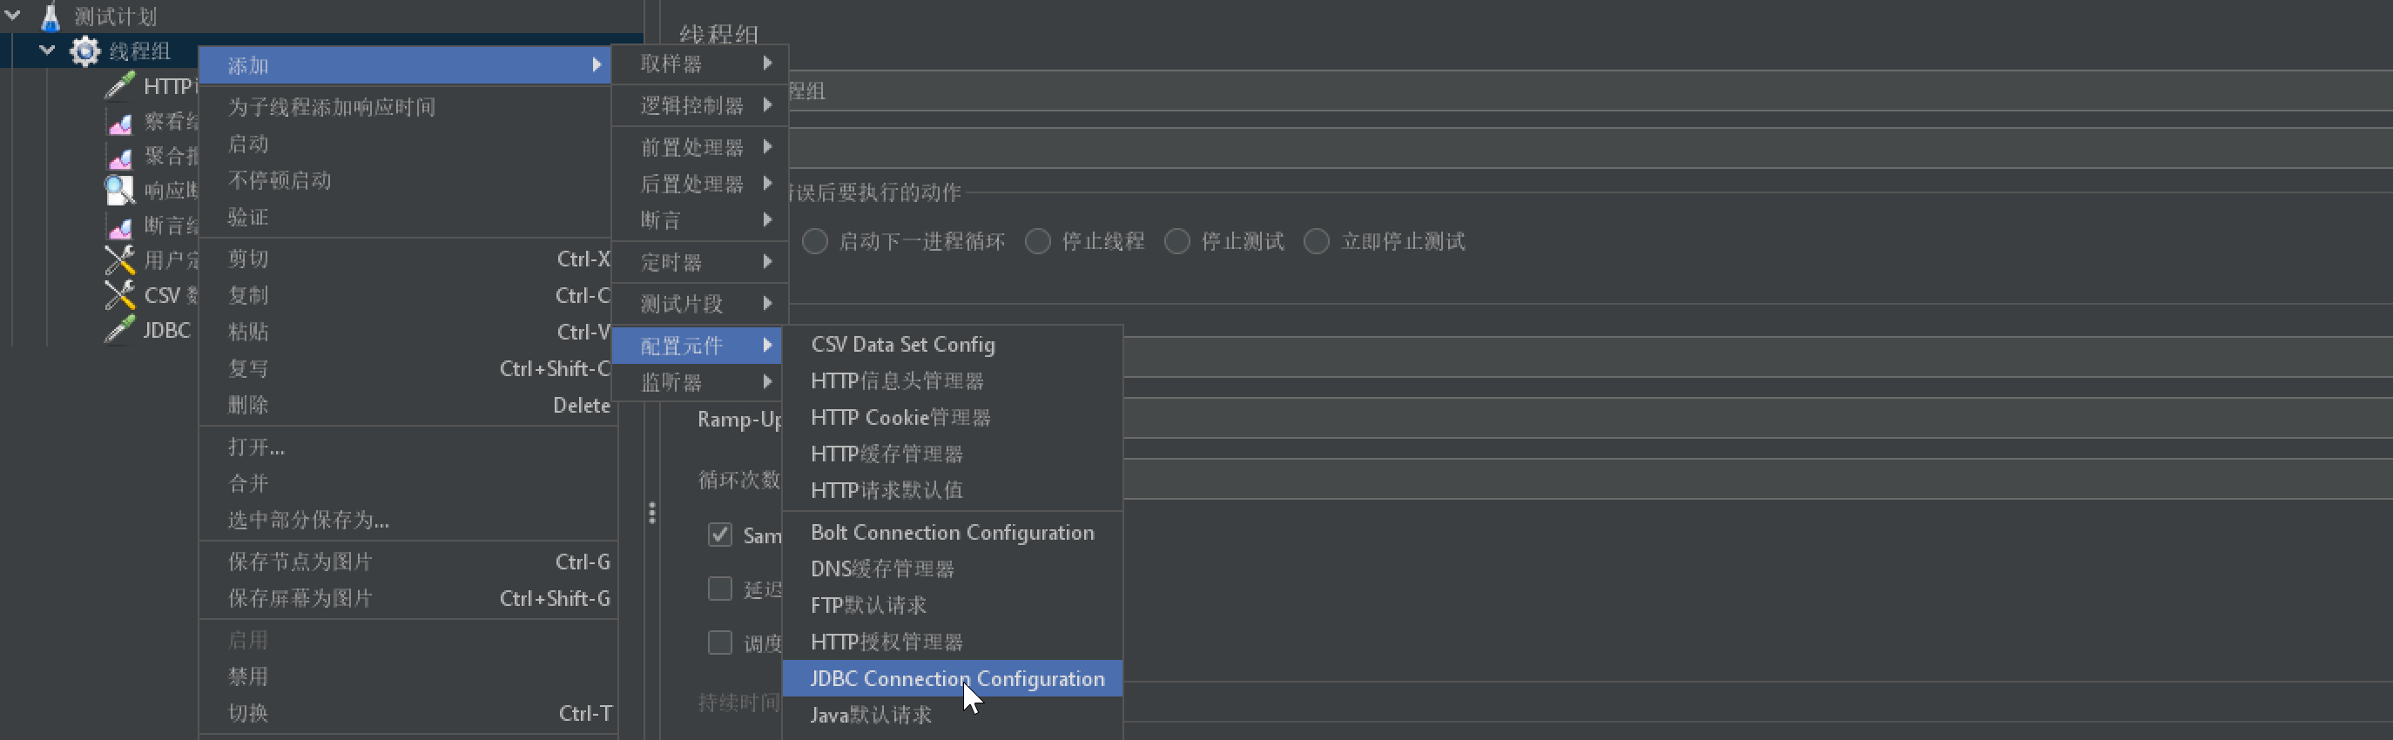Check the 调度 checkbox
Image resolution: width=2393 pixels, height=740 pixels.
pyautogui.click(x=720, y=642)
